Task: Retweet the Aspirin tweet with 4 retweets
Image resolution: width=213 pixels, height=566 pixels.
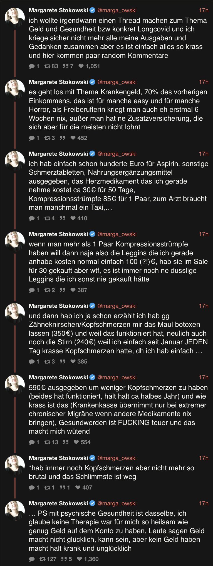Action: tap(47, 218)
